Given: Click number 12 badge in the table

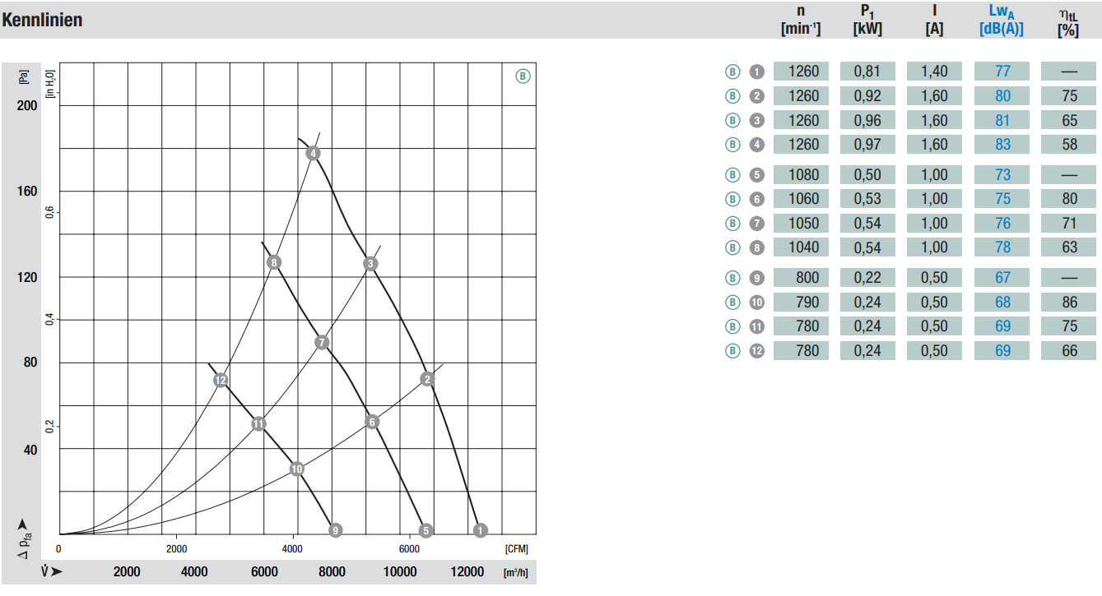Looking at the screenshot, I should click(x=757, y=350).
